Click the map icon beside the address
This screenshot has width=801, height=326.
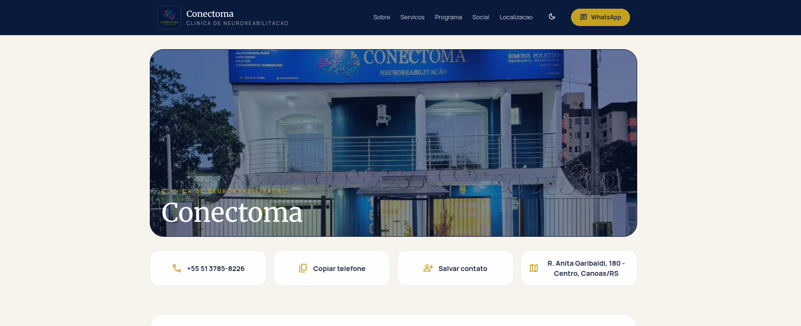point(534,268)
